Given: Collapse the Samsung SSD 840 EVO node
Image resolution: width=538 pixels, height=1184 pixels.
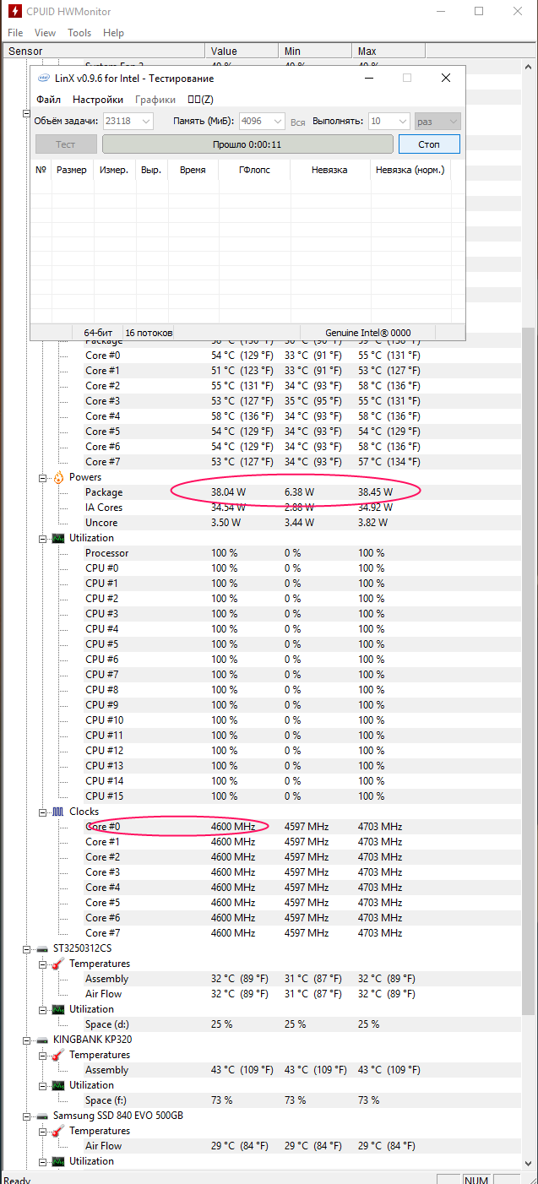Looking at the screenshot, I should 28,1116.
